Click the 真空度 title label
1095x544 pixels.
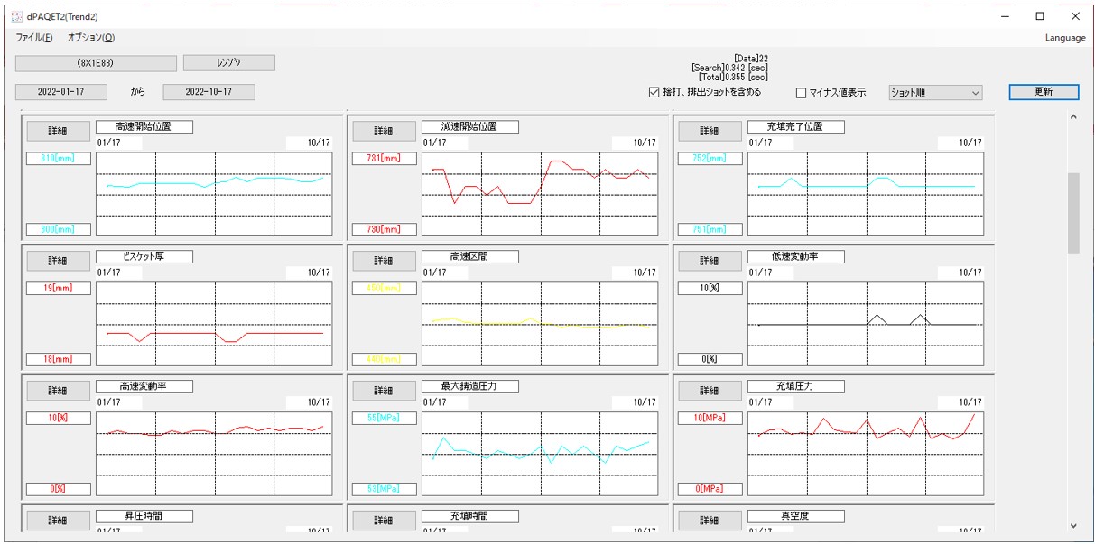point(796,516)
